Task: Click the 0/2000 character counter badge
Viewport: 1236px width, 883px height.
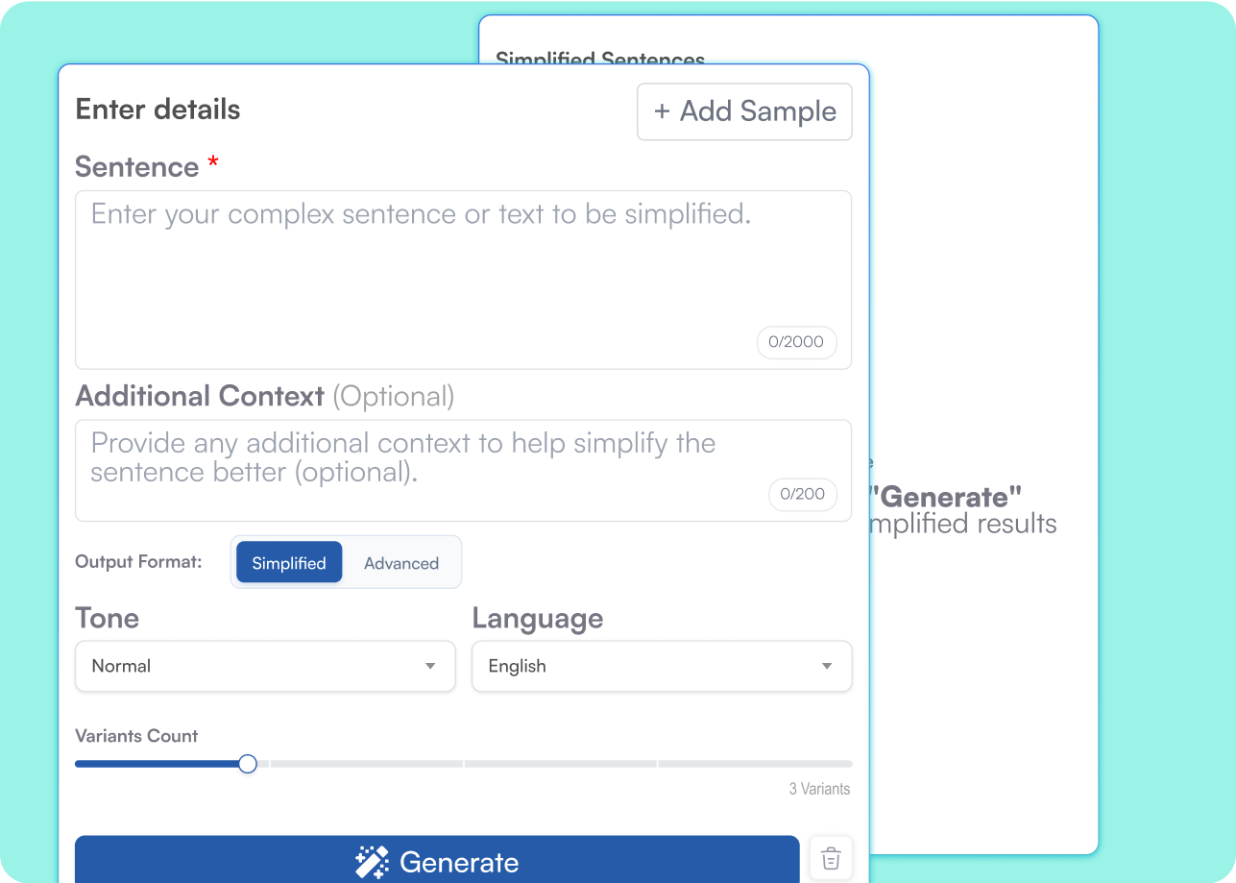Action: (796, 342)
